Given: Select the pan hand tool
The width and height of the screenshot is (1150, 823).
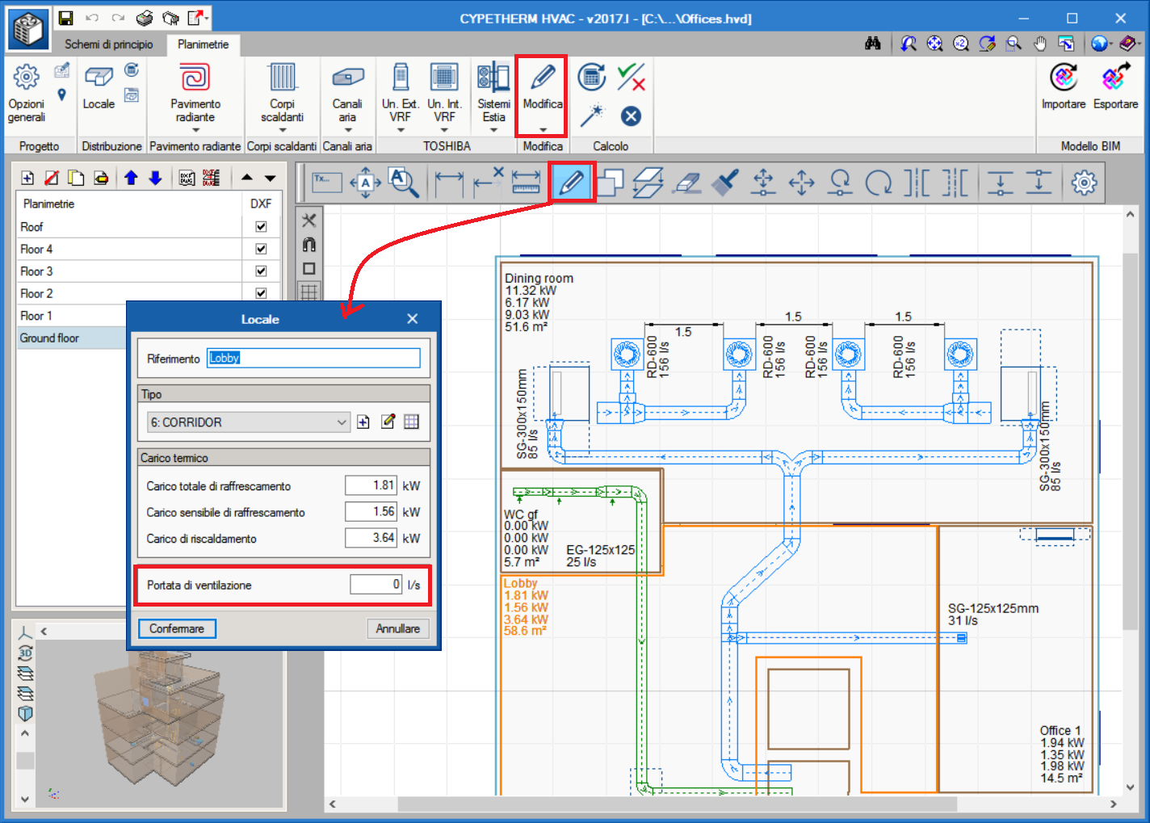Looking at the screenshot, I should coord(1040,44).
